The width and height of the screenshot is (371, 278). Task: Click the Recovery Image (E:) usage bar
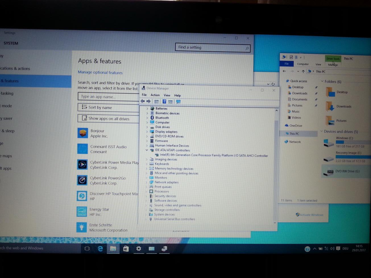point(353,157)
